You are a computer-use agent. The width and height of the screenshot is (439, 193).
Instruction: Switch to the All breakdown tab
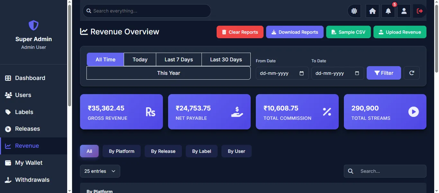(x=89, y=151)
